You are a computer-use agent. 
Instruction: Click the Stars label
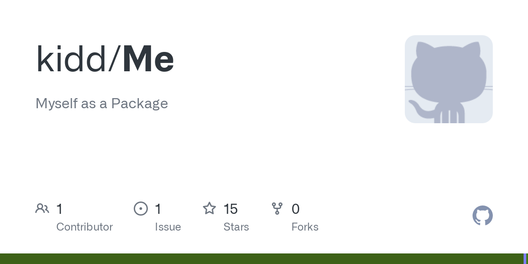[x=236, y=227]
